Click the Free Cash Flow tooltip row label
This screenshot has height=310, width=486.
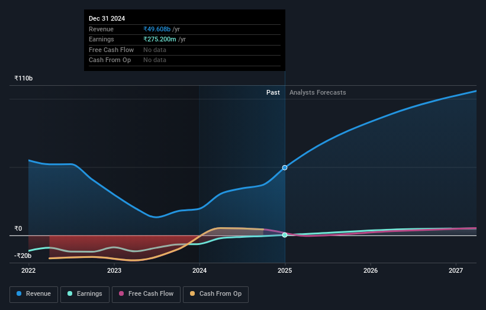[111, 50]
